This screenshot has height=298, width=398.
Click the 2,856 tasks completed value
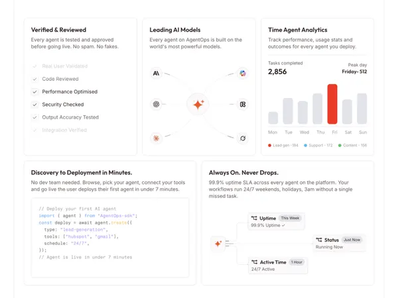click(277, 72)
